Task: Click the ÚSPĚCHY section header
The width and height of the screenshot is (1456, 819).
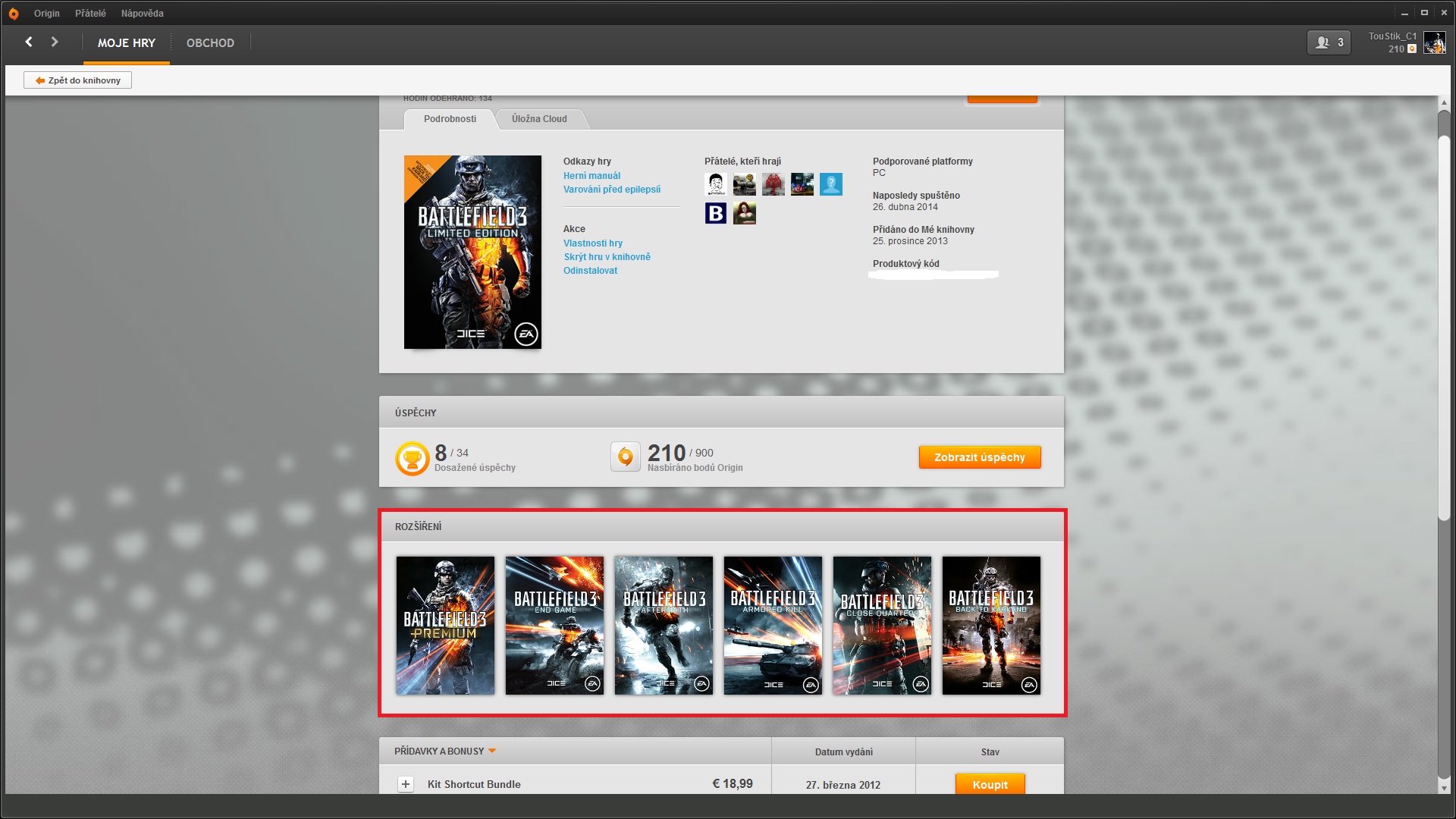Action: 416,413
